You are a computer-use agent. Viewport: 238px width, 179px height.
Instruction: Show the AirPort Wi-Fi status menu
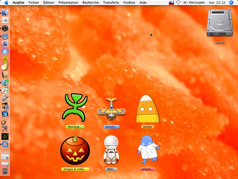pos(178,2)
